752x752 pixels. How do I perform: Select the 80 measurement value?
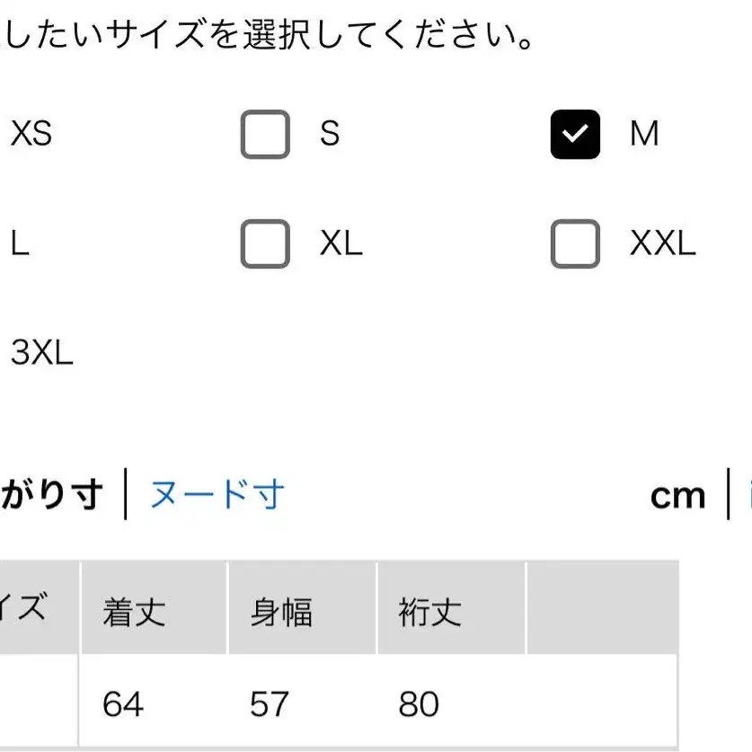[419, 704]
